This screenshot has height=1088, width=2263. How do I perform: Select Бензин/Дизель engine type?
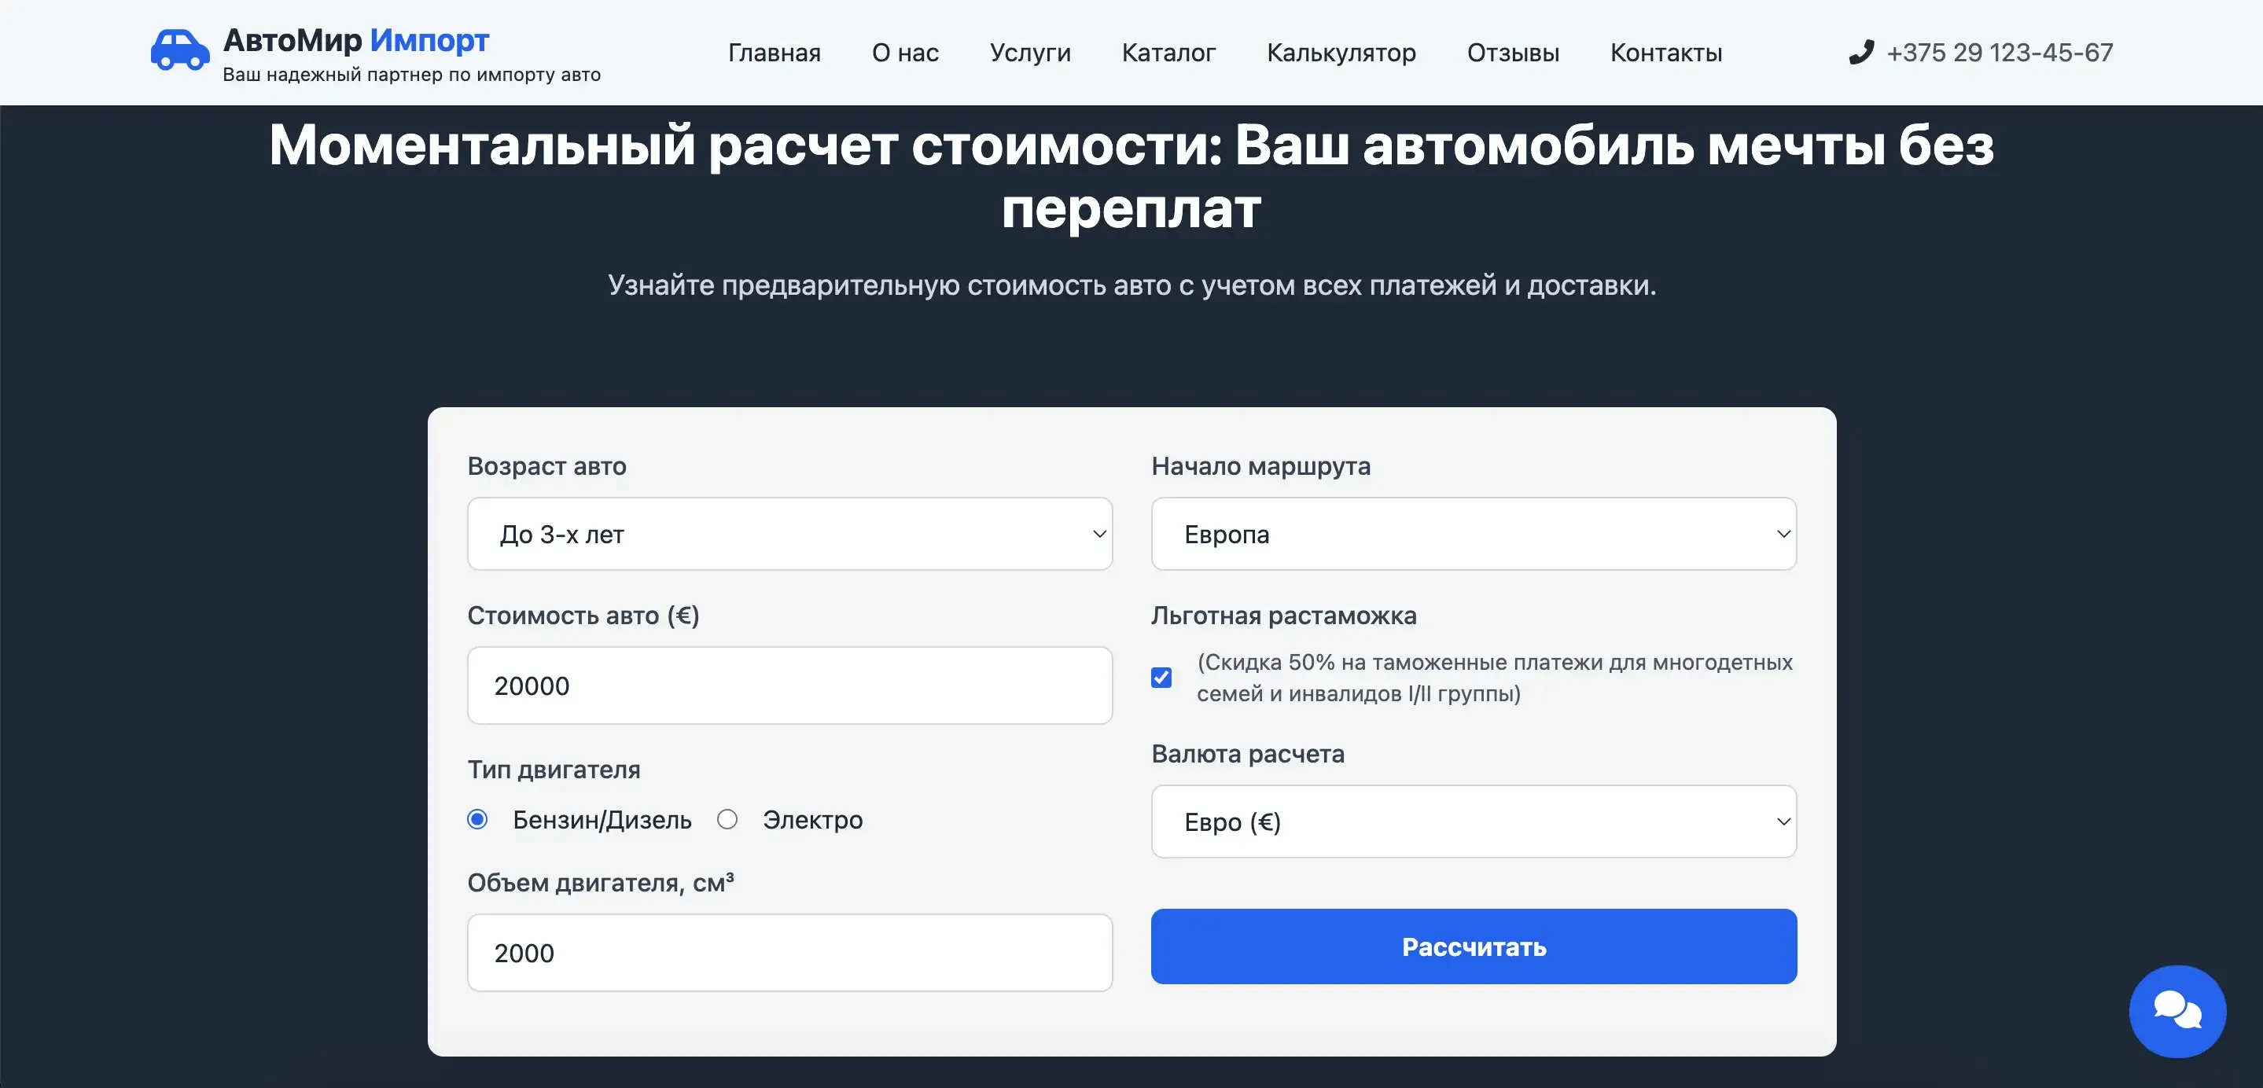pyautogui.click(x=478, y=819)
